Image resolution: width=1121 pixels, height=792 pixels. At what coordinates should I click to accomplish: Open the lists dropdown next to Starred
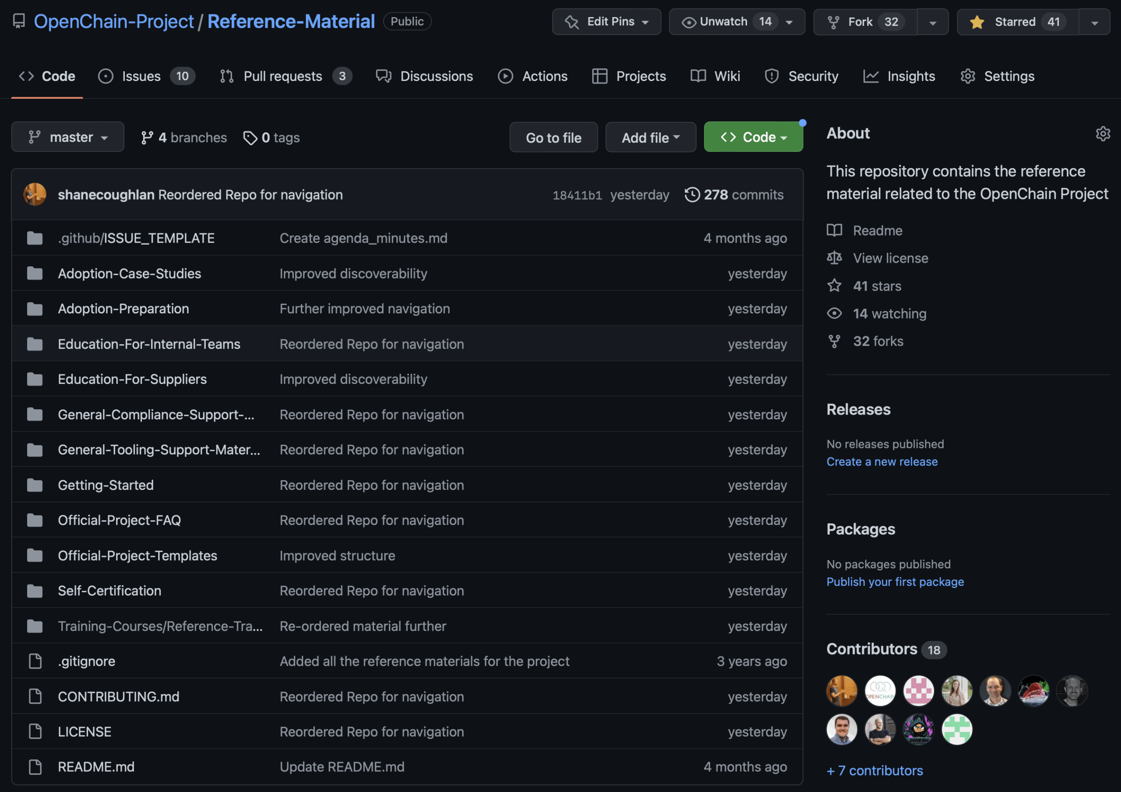click(x=1094, y=22)
